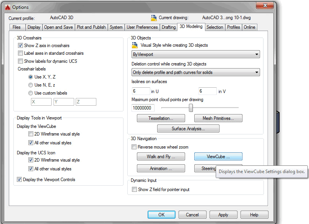Click the current drawing file icon
The image size is (309, 224).
[154, 18]
